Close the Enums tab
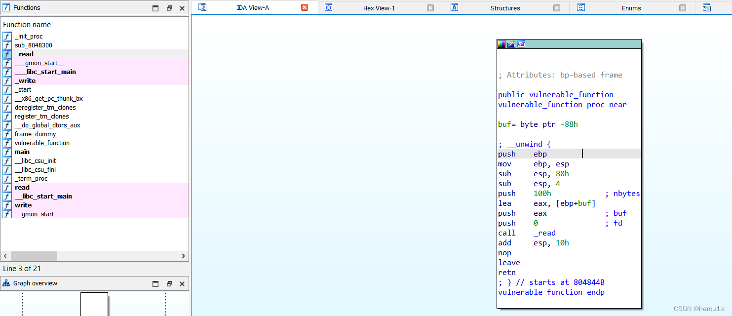This screenshot has height=316, width=732. 683,8
